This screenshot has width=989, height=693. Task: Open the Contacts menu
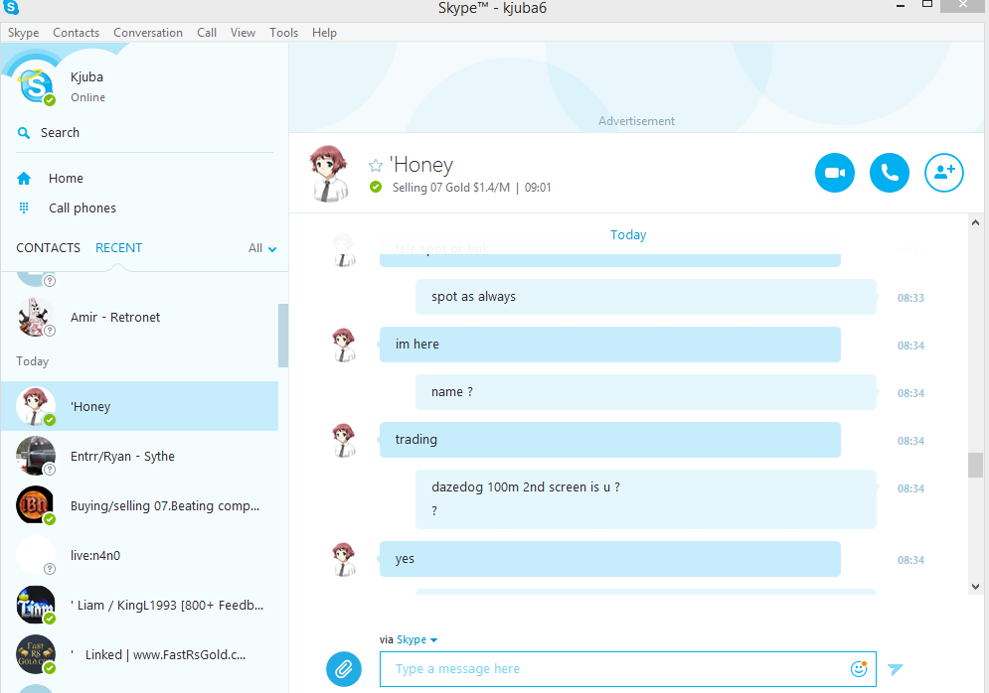click(x=76, y=33)
